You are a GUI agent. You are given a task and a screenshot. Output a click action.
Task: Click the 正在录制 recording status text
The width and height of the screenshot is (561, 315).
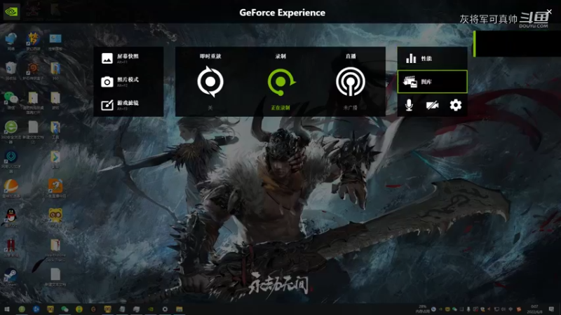tap(280, 108)
